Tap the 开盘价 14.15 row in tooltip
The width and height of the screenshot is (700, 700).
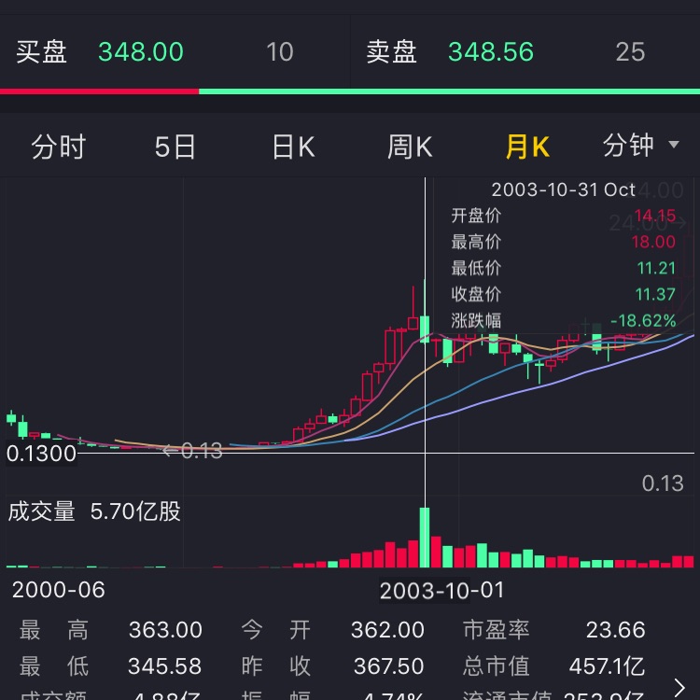click(x=563, y=216)
